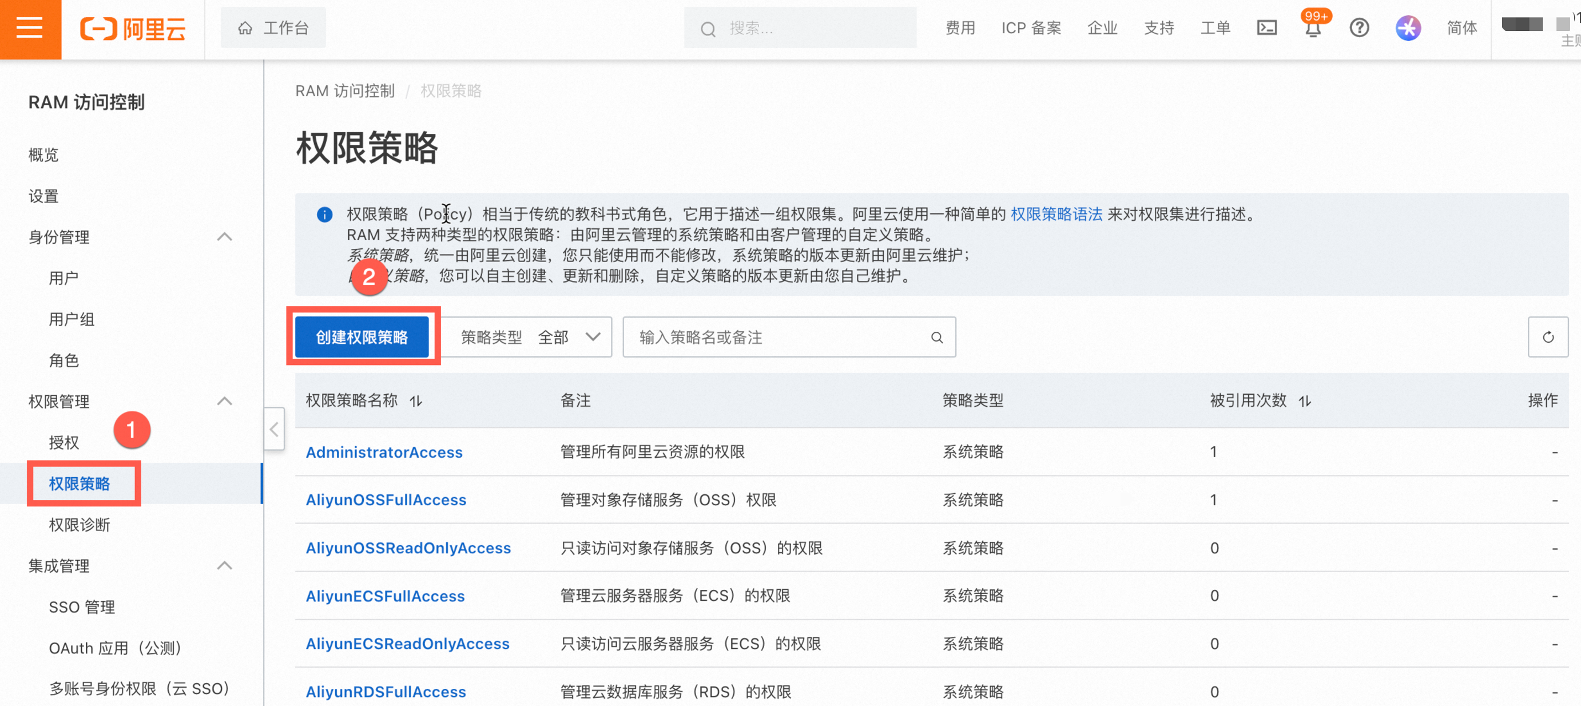The image size is (1581, 706).
Task: Collapse the 集成管理 section
Action: (225, 565)
